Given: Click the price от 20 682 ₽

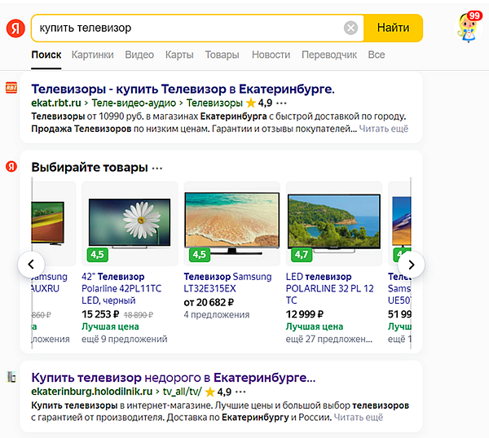Looking at the screenshot, I should coord(209,302).
